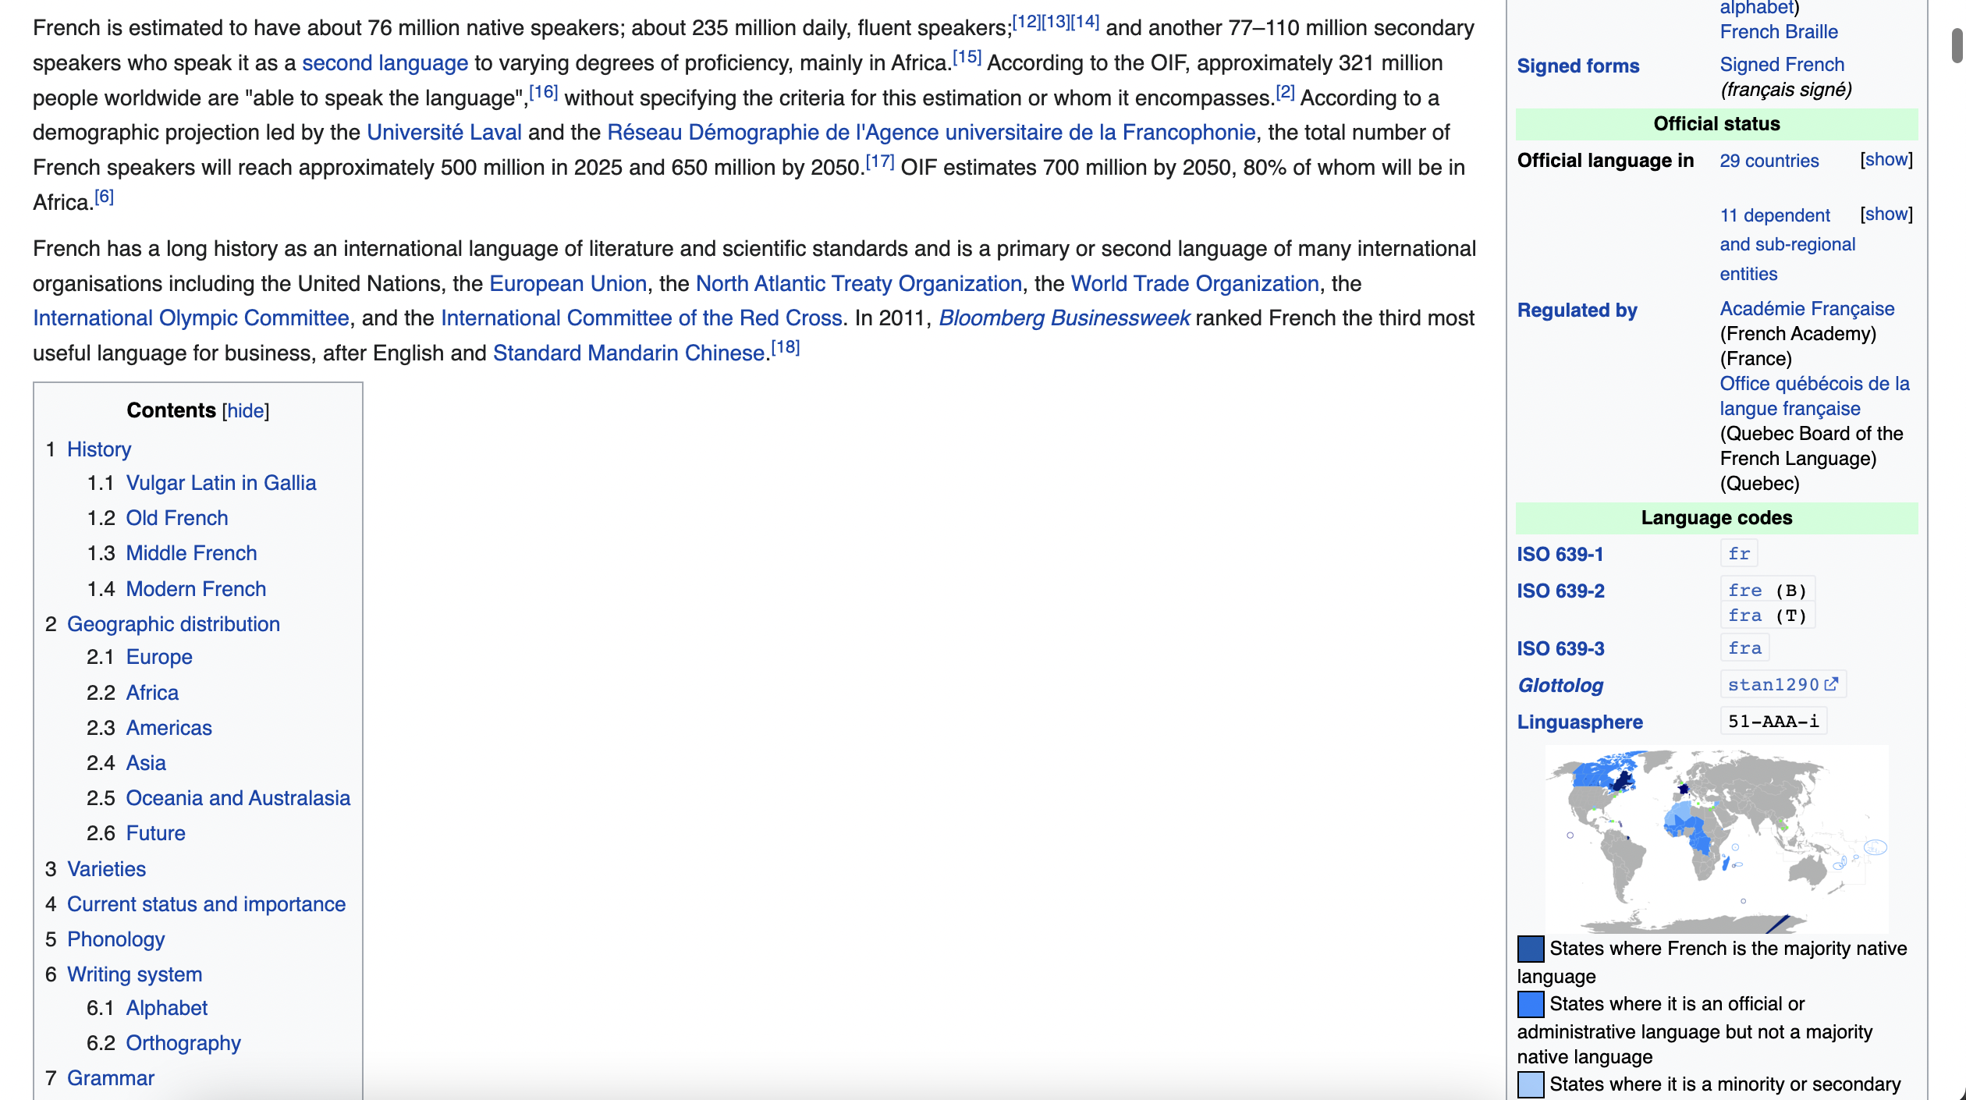
Task: Open the French-speaking world map thumbnail
Action: pyautogui.click(x=1716, y=839)
